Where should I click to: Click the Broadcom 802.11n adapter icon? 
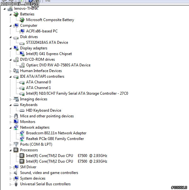click(22, 133)
